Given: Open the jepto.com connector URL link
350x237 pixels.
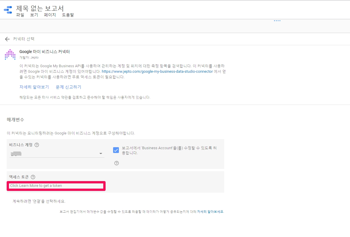Looking at the screenshot, I should (x=157, y=71).
